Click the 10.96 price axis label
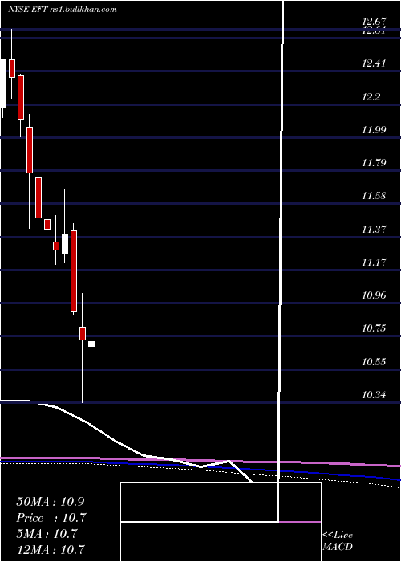The image size is (401, 562). (x=374, y=295)
